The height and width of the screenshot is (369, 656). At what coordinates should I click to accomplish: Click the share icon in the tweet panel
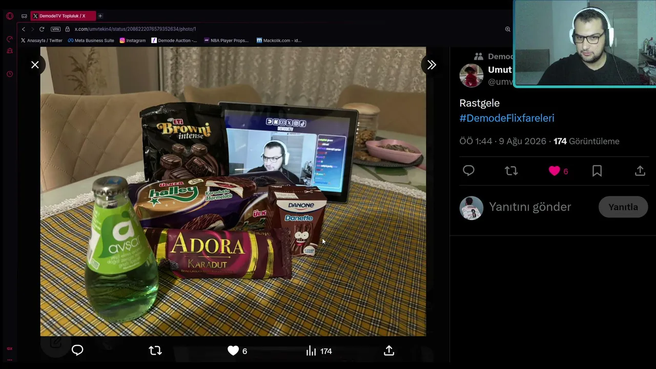[640, 171]
